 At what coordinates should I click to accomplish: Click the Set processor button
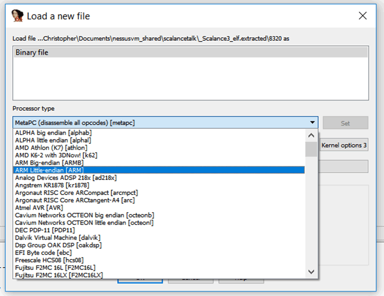tap(345, 123)
